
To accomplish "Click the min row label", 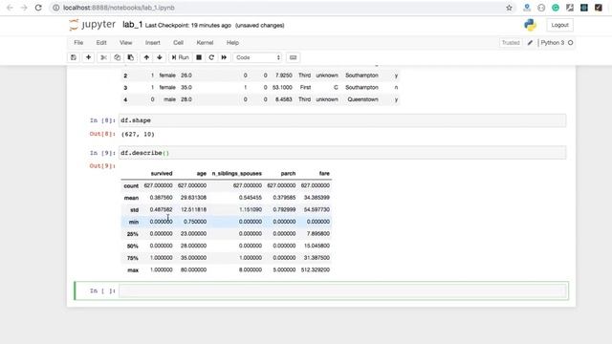I will tap(134, 222).
